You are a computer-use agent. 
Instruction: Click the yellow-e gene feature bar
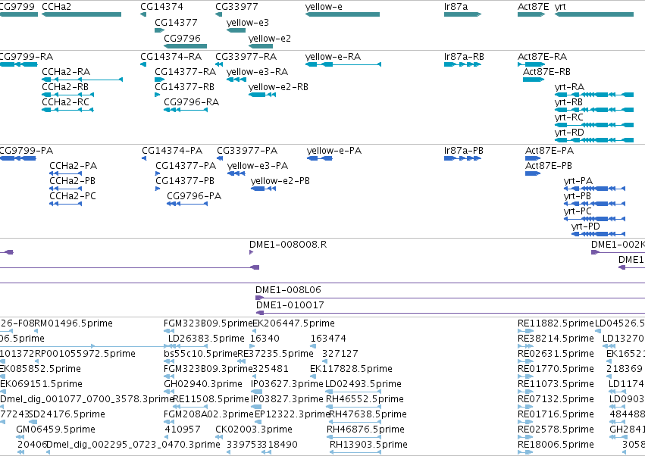[x=343, y=14]
